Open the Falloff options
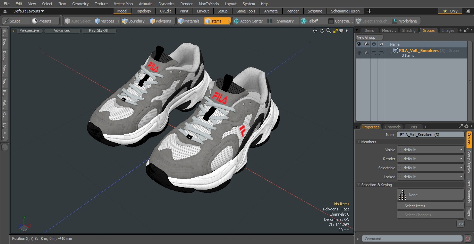474x244 pixels. (x=310, y=21)
